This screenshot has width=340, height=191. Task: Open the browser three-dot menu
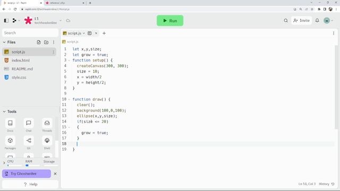pyautogui.click(x=336, y=9)
